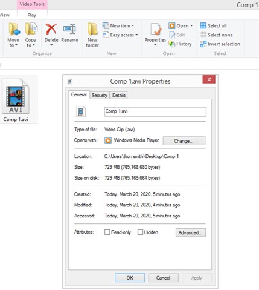
Task: Click the Select all icon
Action: (x=203, y=25)
